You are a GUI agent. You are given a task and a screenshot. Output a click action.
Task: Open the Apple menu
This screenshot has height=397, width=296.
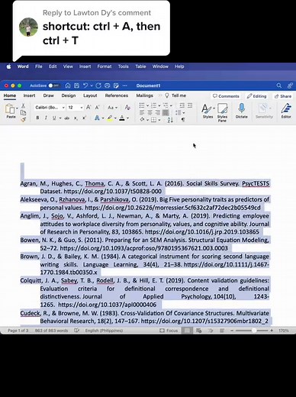8,66
